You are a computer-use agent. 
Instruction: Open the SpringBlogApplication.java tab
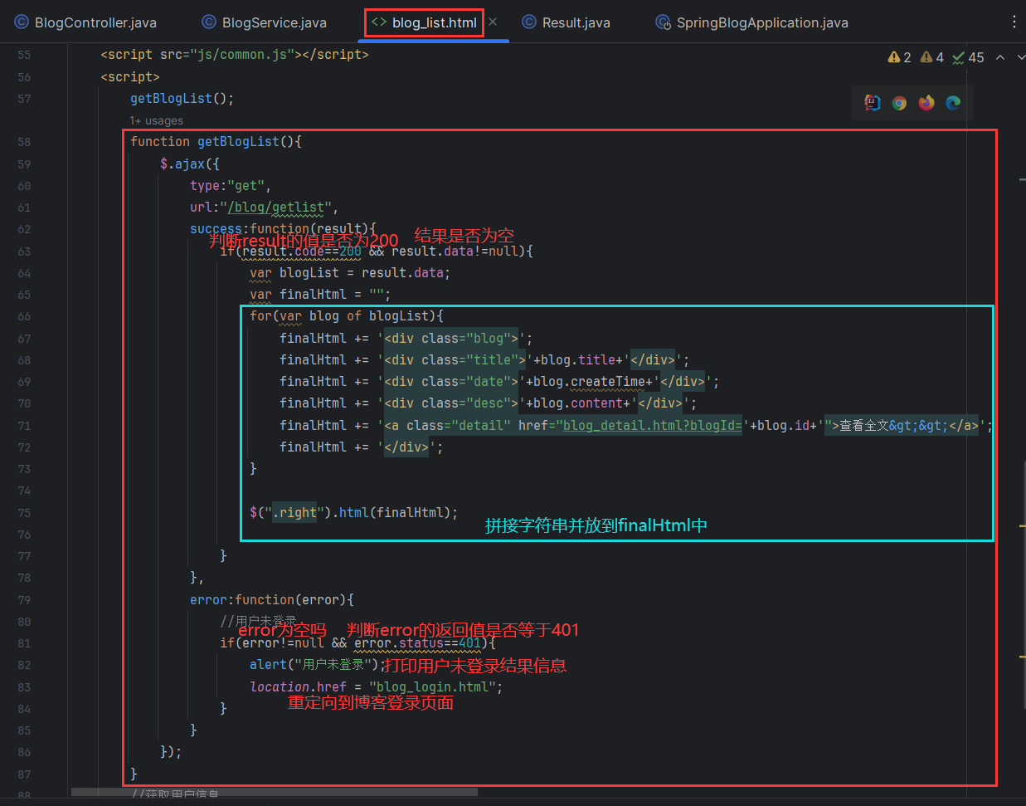coord(751,22)
